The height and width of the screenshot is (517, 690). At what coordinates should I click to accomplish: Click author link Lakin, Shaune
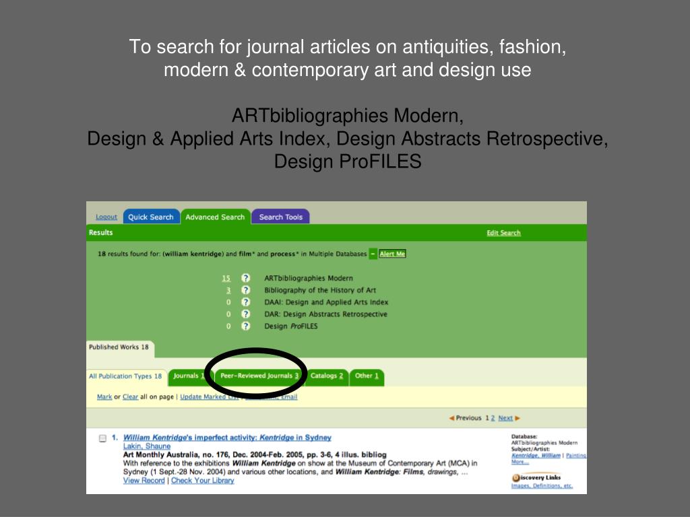click(146, 446)
